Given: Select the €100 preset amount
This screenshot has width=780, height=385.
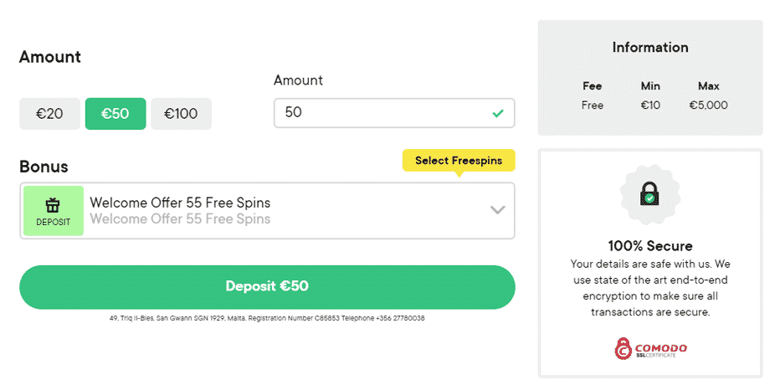Looking at the screenshot, I should [x=181, y=114].
